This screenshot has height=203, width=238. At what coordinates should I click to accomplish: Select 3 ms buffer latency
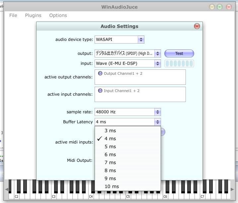pos(111,131)
